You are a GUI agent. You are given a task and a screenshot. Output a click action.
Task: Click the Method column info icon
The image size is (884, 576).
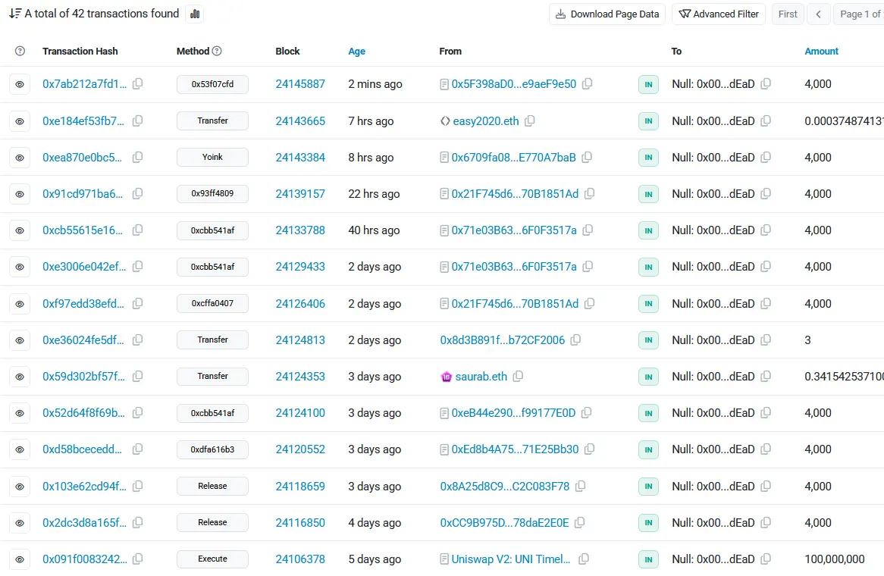coord(217,51)
